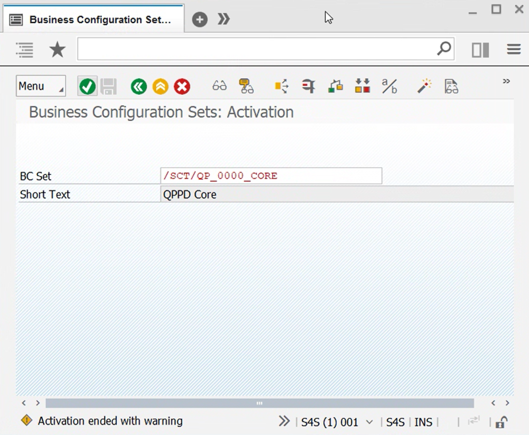Toggle the lock icon in status bar
The width and height of the screenshot is (529, 435).
point(501,422)
